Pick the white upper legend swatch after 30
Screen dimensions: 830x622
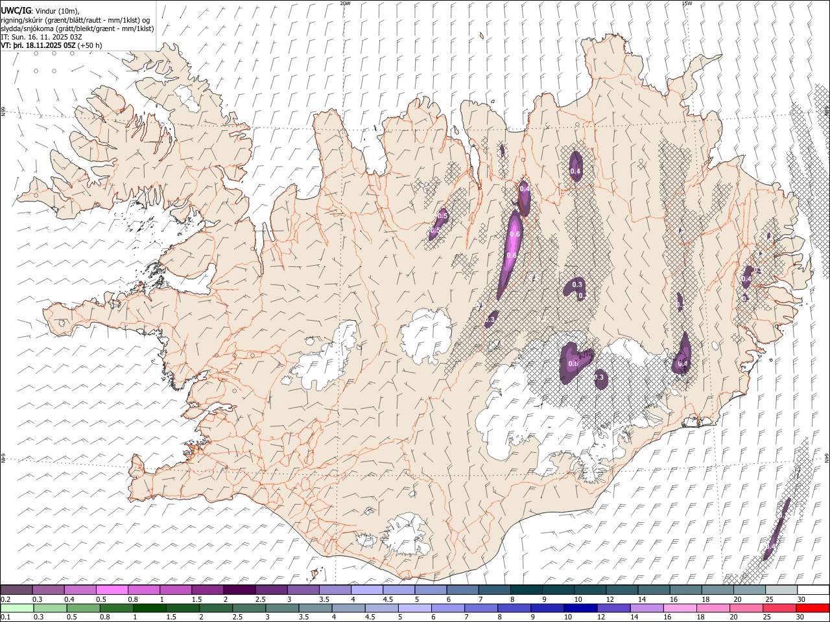coord(812,590)
